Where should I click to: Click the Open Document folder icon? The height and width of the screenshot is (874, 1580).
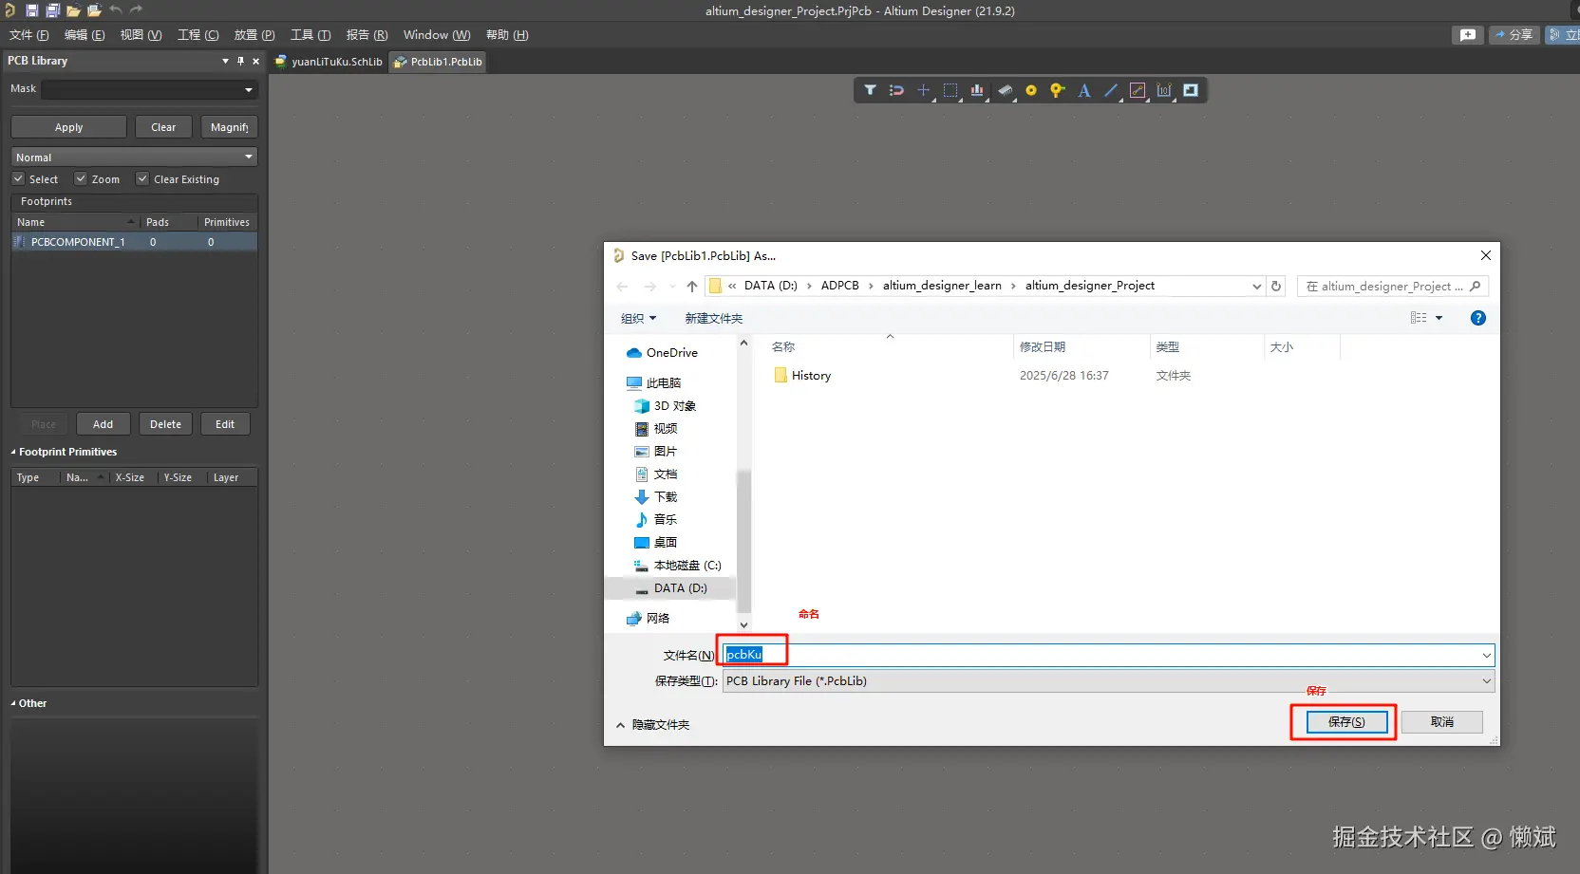[x=73, y=10]
